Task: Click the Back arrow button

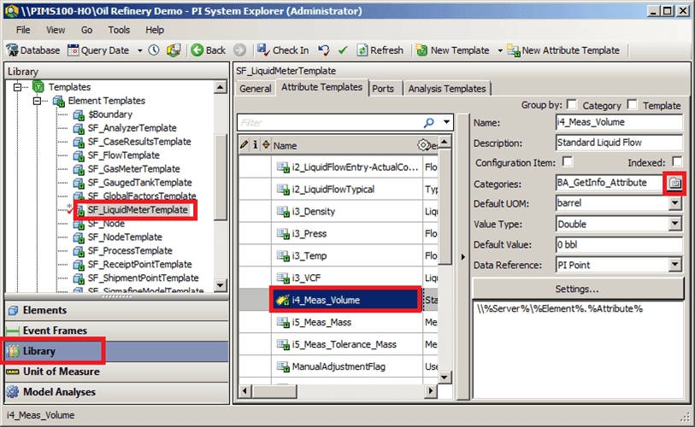Action: (197, 50)
